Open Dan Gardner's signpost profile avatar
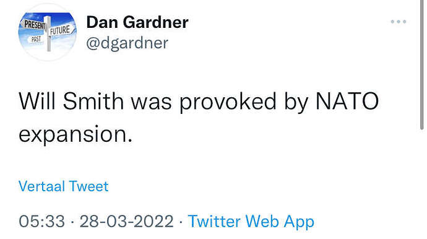This screenshot has width=427, height=239. [x=48, y=32]
